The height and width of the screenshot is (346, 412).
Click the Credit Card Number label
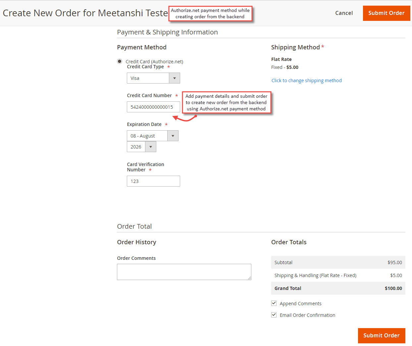click(149, 95)
